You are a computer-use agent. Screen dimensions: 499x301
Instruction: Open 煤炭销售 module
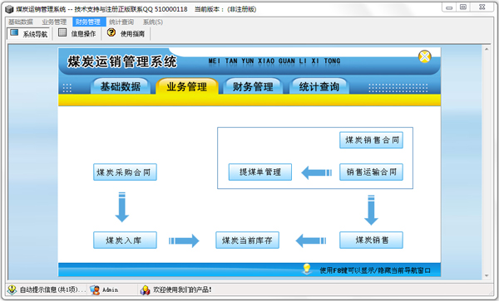tap(371, 240)
